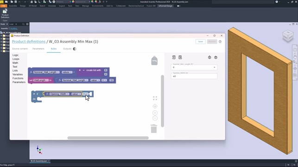
Task: Switch to the Parameters tab
Action: [38, 49]
